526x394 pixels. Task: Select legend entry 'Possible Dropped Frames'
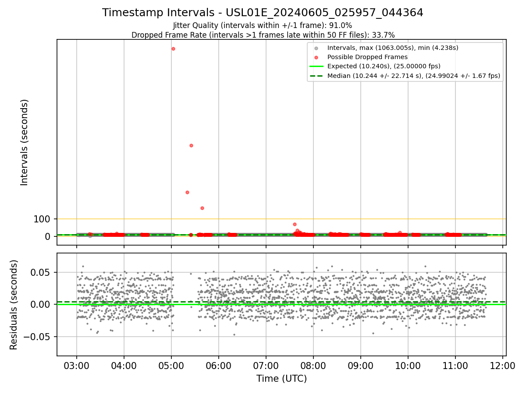tap(367, 57)
